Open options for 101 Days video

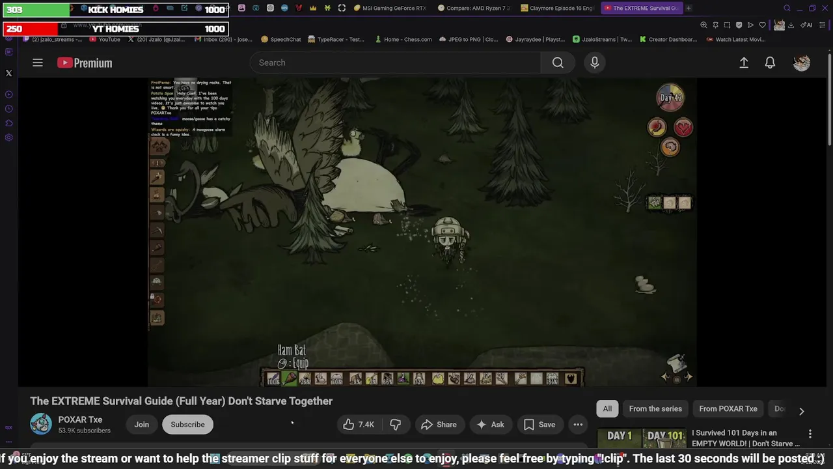pyautogui.click(x=810, y=434)
